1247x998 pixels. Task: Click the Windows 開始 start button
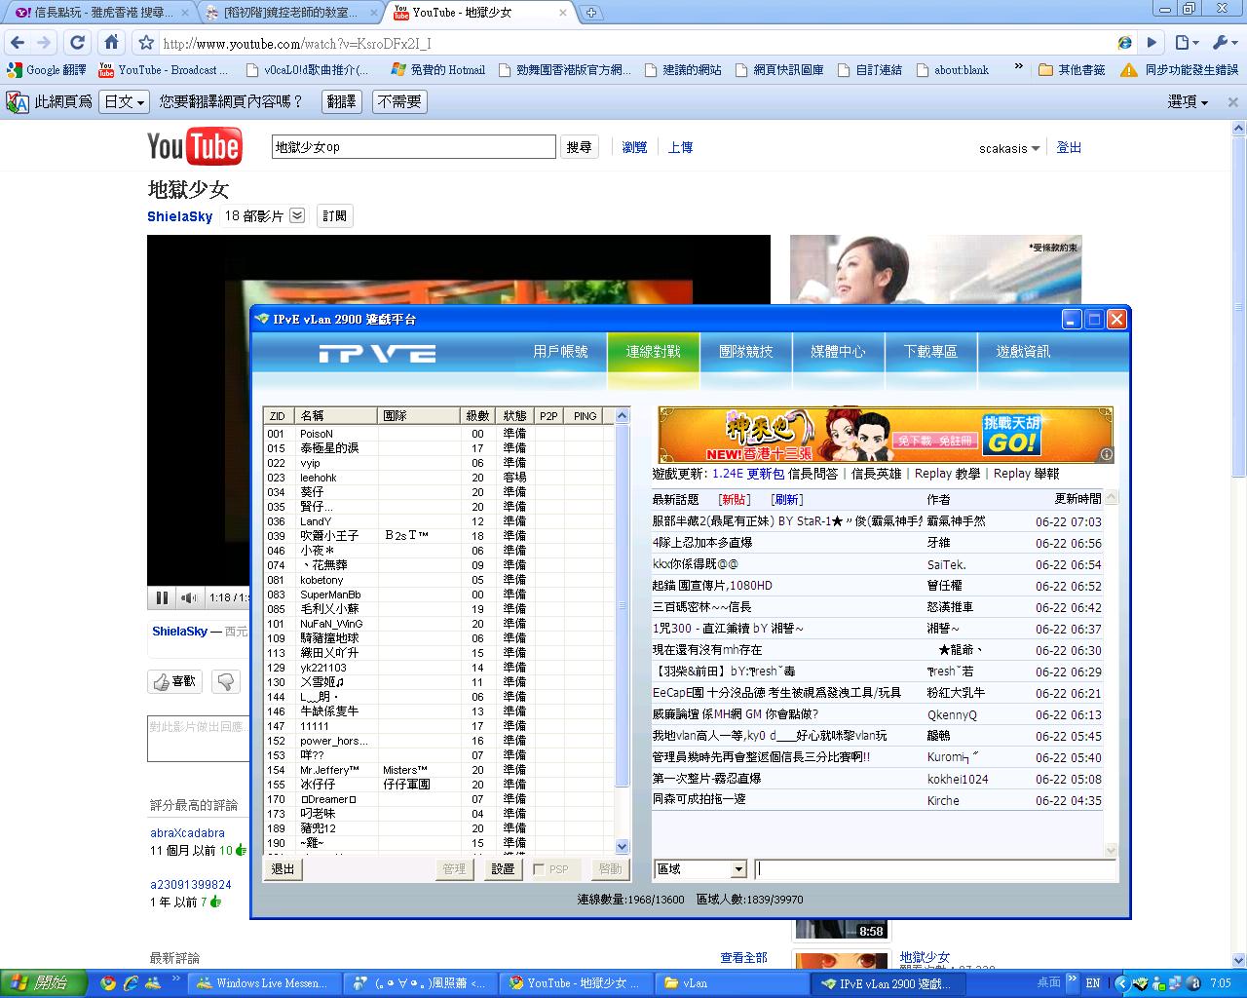pos(44,983)
